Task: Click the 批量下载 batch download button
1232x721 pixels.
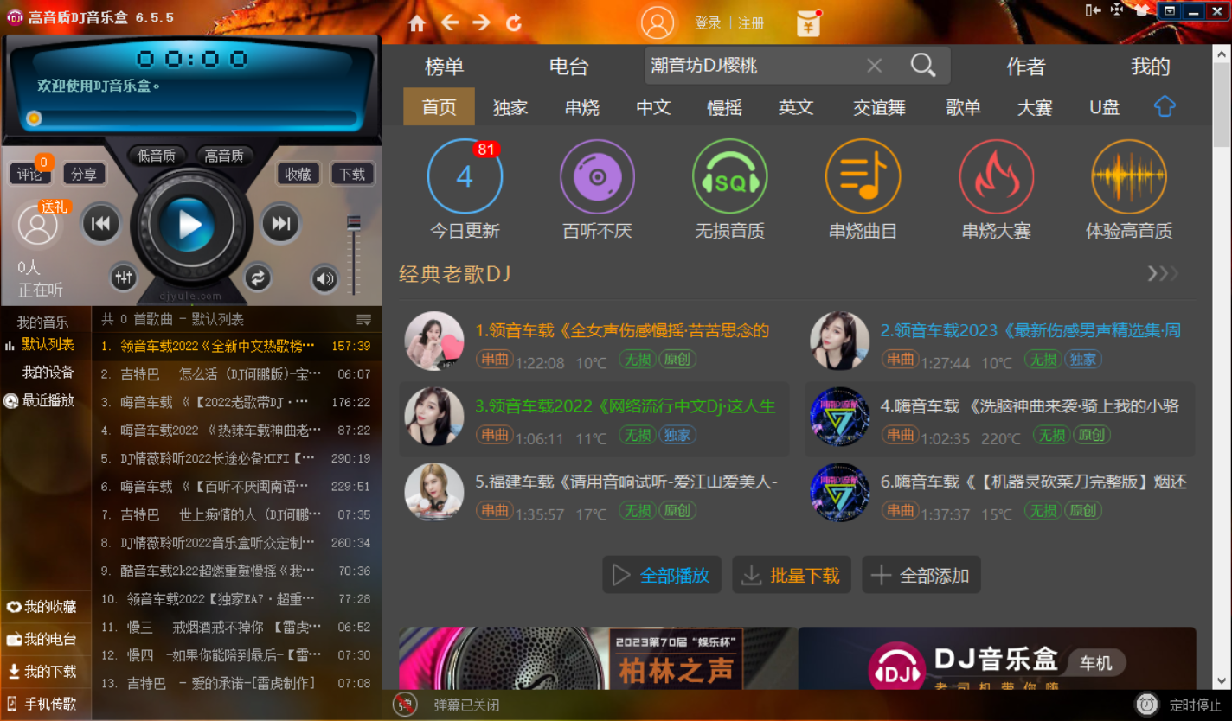Action: (x=792, y=575)
